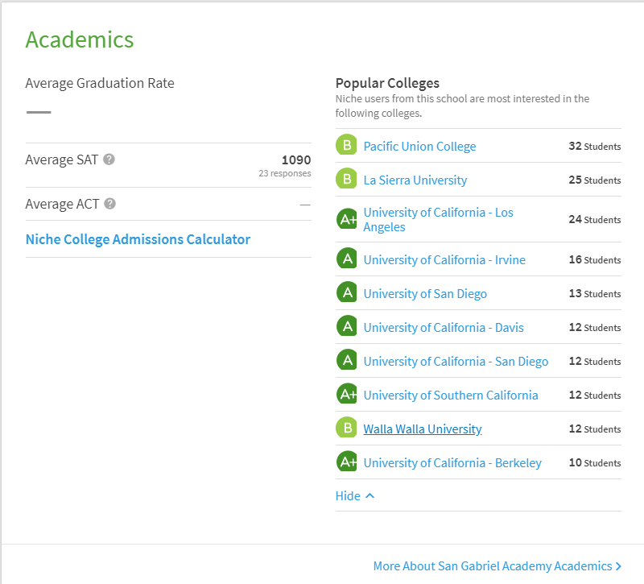The width and height of the screenshot is (644, 584).
Task: Click the 25 Students count
Action: [595, 180]
